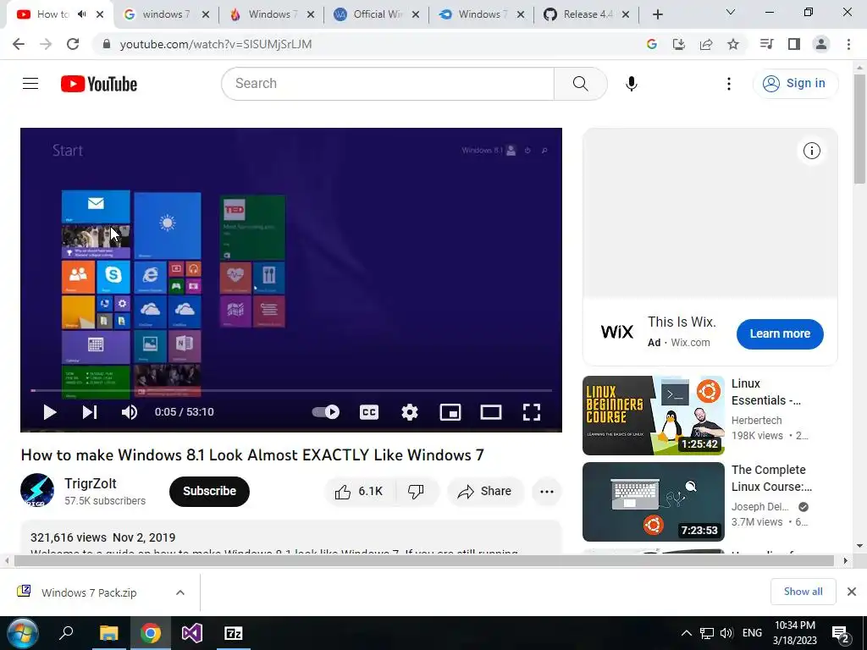Open YouTube settings three-dot menu
This screenshot has height=650, width=867.
pyautogui.click(x=729, y=84)
